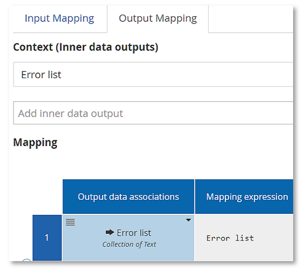Click the right arrow icon beside Error list
Image resolution: width=306 pixels, height=269 pixels.
[x=110, y=233]
